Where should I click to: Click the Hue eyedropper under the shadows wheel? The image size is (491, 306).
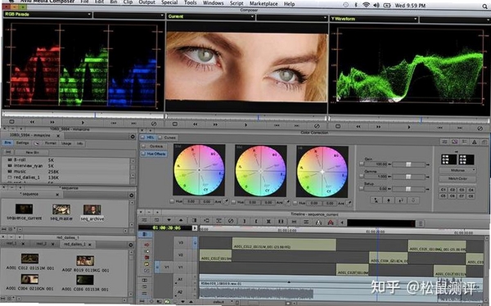pos(226,202)
